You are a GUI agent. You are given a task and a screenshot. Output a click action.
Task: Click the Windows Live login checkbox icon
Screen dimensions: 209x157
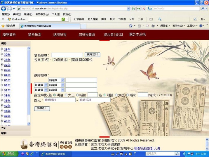click(195, 19)
